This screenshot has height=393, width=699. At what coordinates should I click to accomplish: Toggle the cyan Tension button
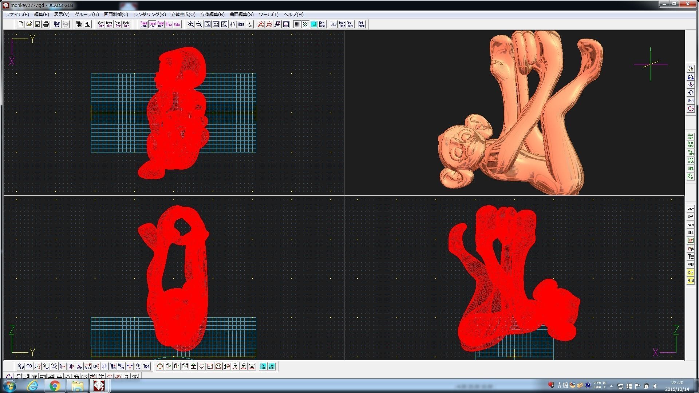click(x=272, y=366)
